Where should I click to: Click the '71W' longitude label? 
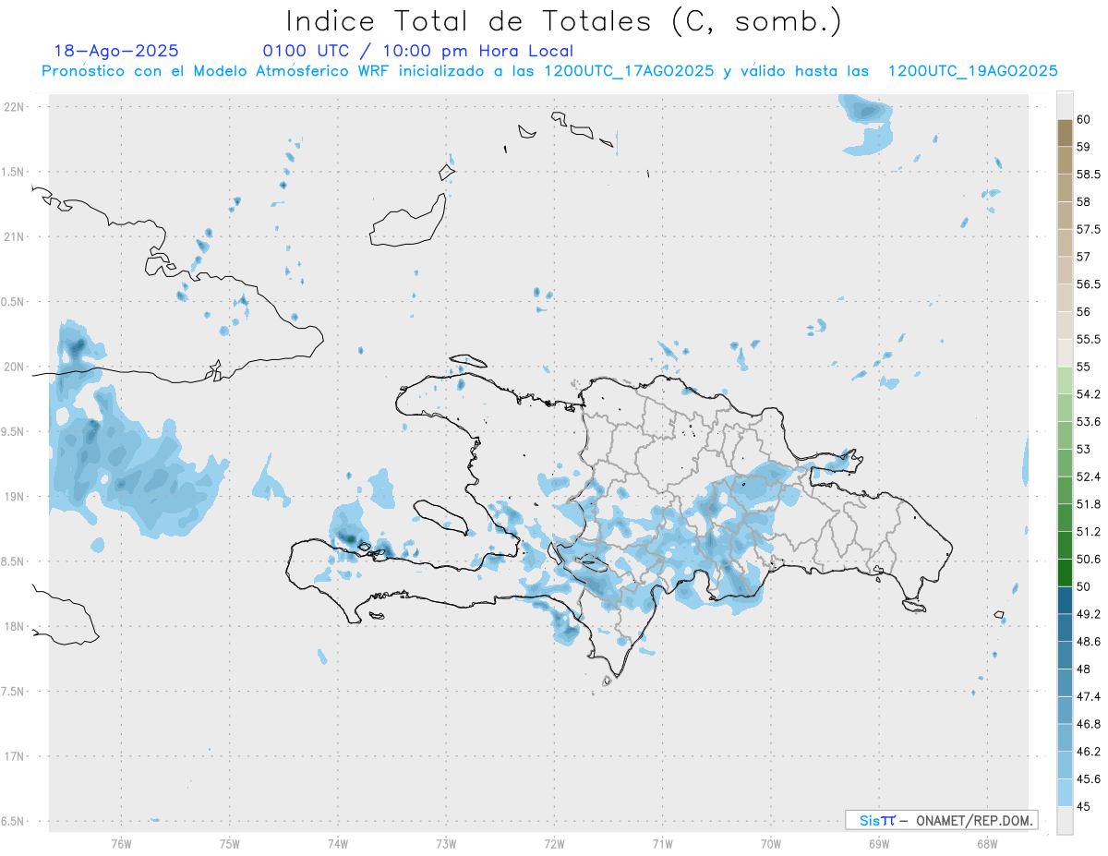pos(662,843)
